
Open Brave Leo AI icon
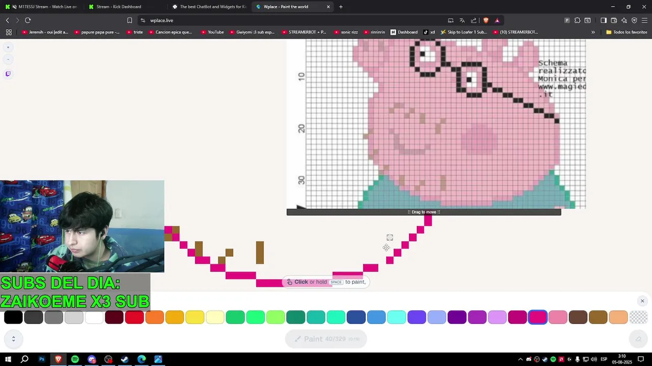pyautogui.click(x=624, y=20)
